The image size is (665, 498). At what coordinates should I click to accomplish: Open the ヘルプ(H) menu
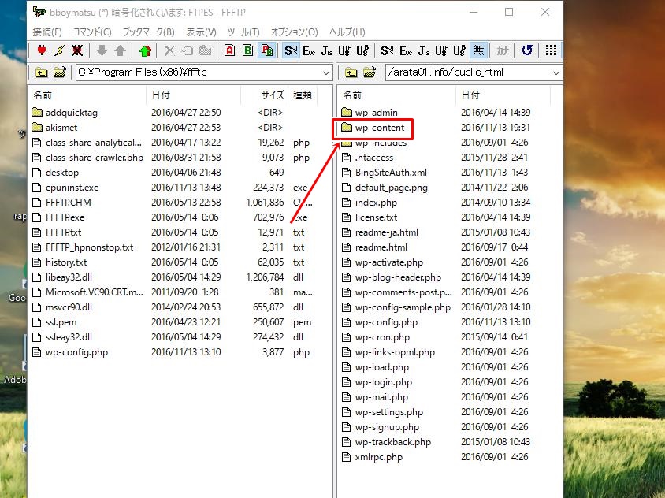coord(347,32)
